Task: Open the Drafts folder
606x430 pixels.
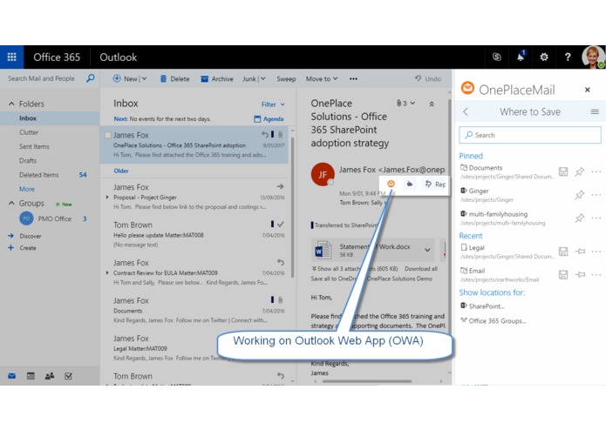Action: tap(27, 160)
